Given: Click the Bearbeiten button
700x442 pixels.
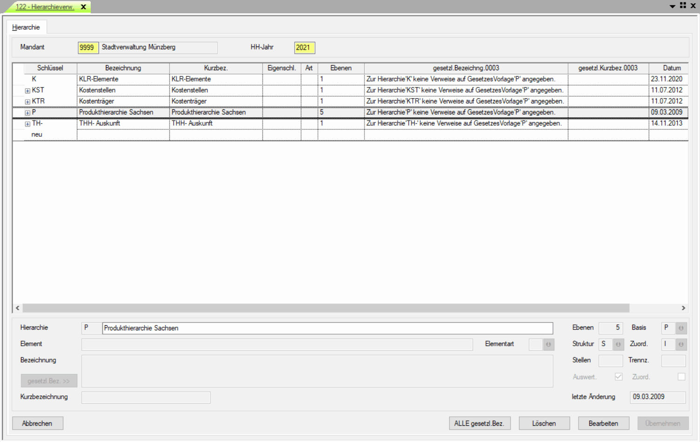Looking at the screenshot, I should (603, 423).
